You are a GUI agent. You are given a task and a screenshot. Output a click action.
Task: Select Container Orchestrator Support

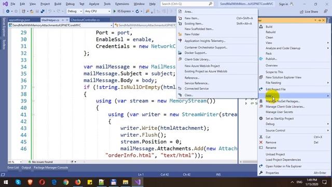[x=205, y=47]
